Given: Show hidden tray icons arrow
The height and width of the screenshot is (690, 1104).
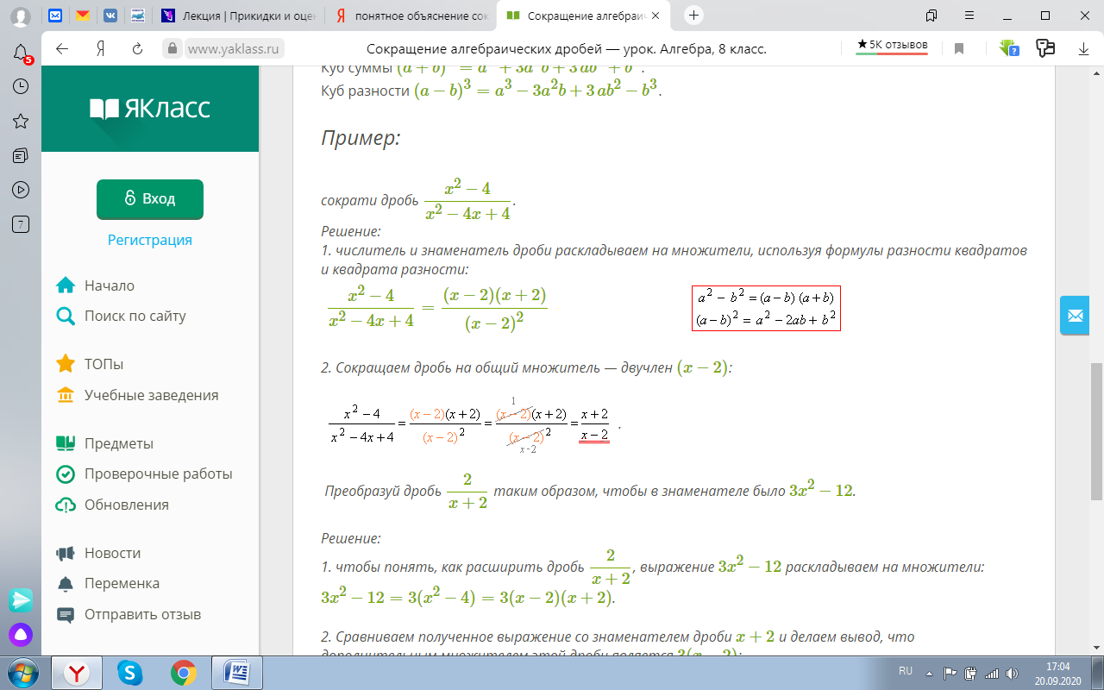Looking at the screenshot, I should [930, 673].
